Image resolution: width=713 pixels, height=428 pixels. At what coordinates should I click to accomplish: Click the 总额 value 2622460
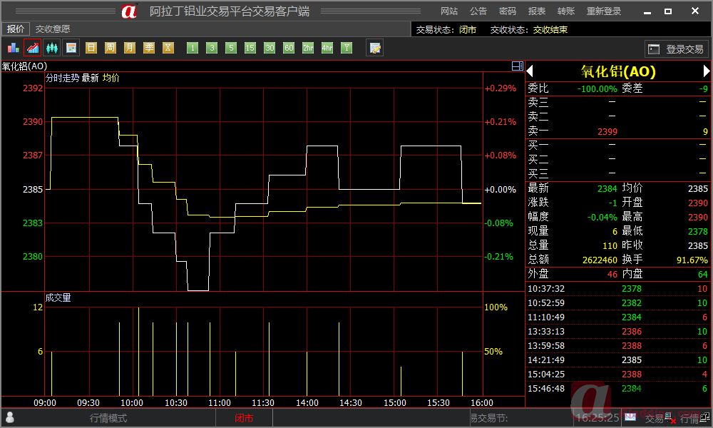(600, 260)
